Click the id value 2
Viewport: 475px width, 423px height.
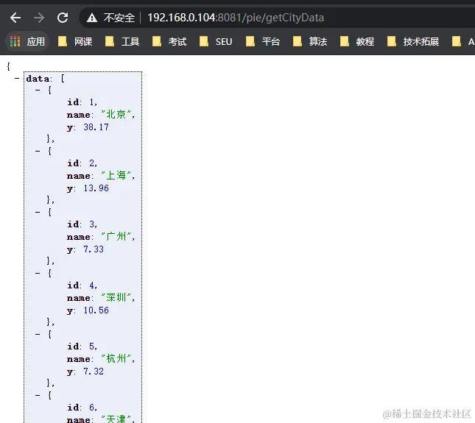(91, 163)
